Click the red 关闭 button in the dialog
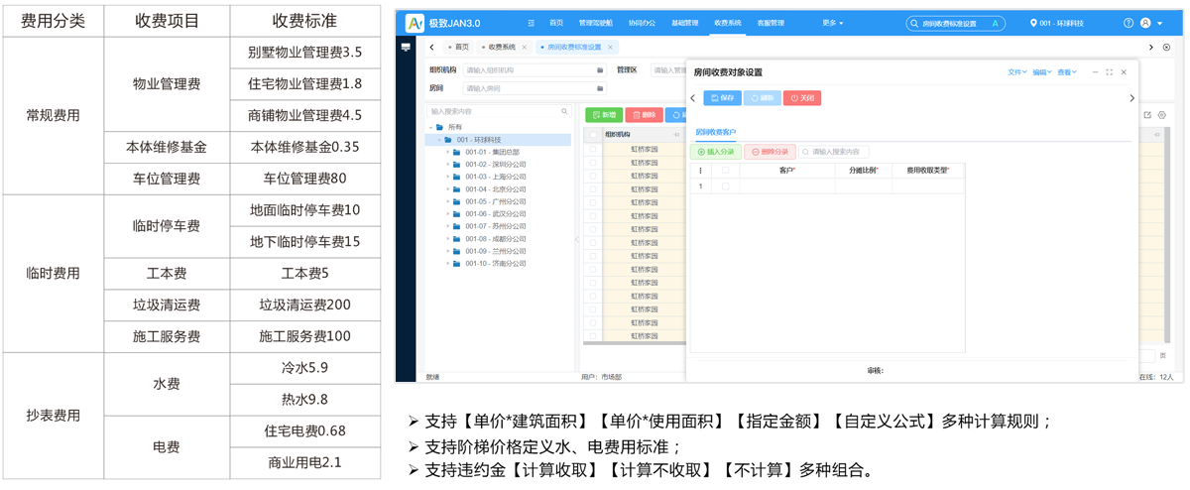The image size is (1190, 490). click(802, 98)
